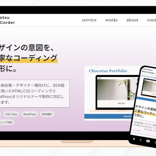
Task: Click the heading line 形に。
Action: pyautogui.click(x=8, y=69)
